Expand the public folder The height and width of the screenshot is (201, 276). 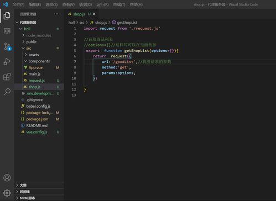pyautogui.click(x=39, y=42)
